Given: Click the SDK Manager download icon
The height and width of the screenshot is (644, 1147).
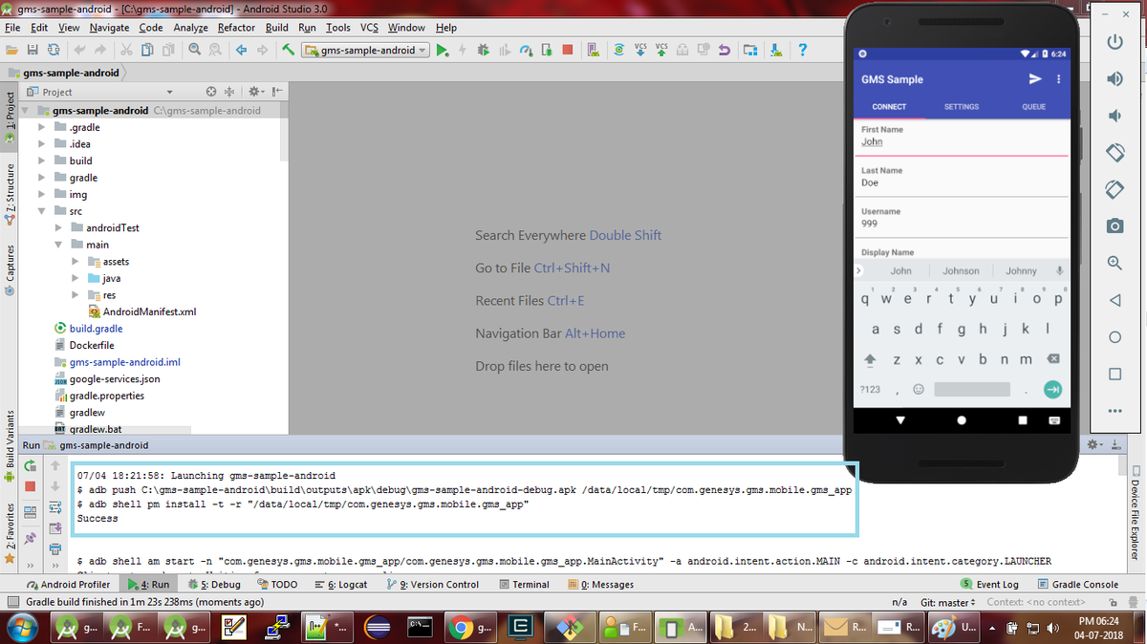Looking at the screenshot, I should 775,51.
